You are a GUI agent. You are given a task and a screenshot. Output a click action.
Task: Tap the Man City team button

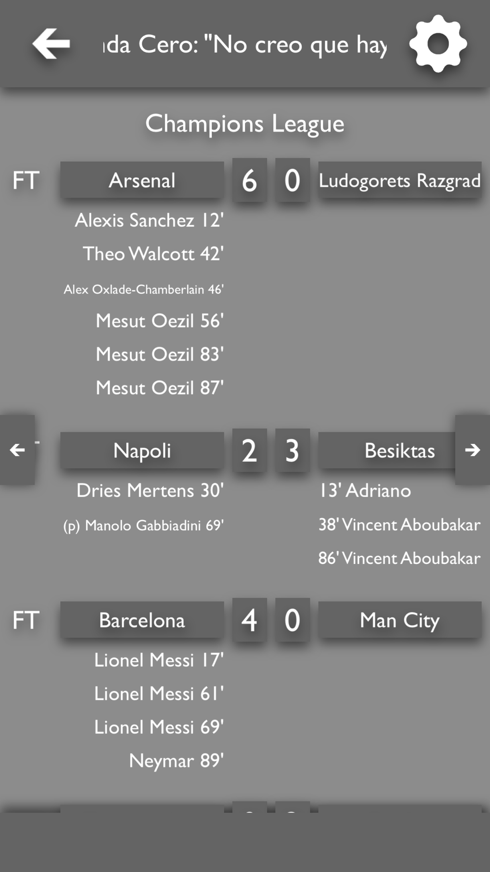coord(400,620)
